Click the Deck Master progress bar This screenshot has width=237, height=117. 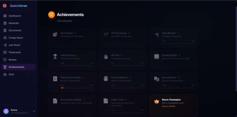178,88
